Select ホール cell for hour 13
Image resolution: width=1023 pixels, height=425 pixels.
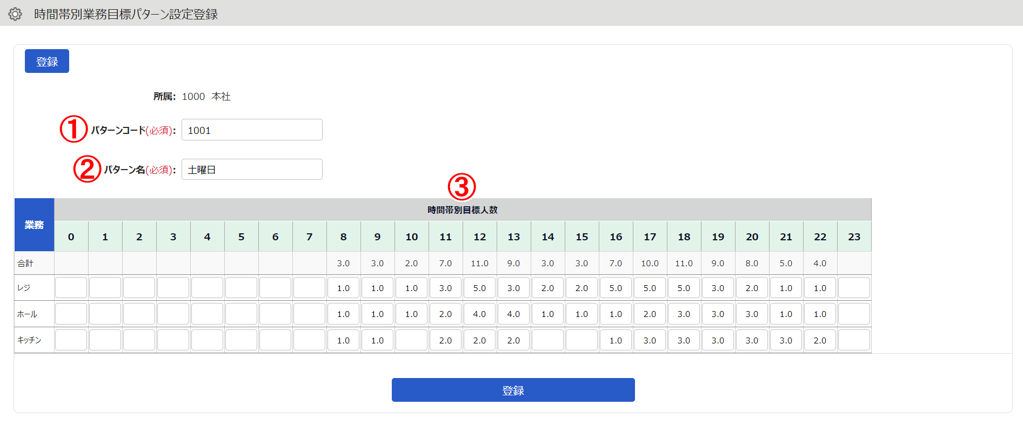pyautogui.click(x=513, y=314)
